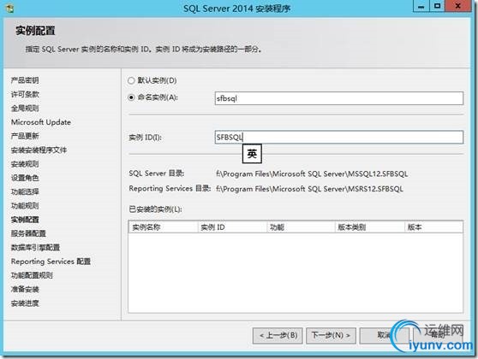Select 产品更新 step in sidebar
The height and width of the screenshot is (359, 478).
25,136
